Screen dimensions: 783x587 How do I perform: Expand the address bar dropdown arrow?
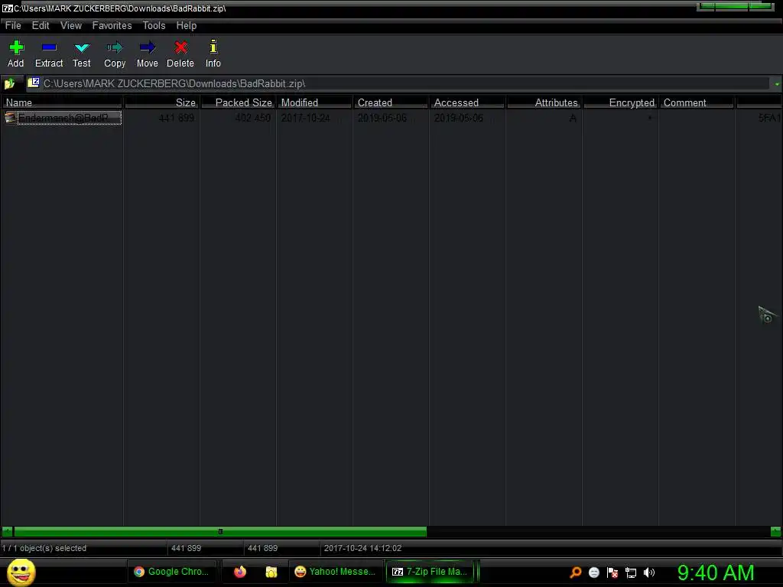(777, 84)
